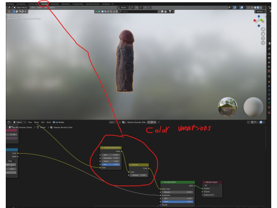Image resolution: width=277 pixels, height=208 pixels.
Task: Open the transform orientation Global dropdown
Action: 123,8
